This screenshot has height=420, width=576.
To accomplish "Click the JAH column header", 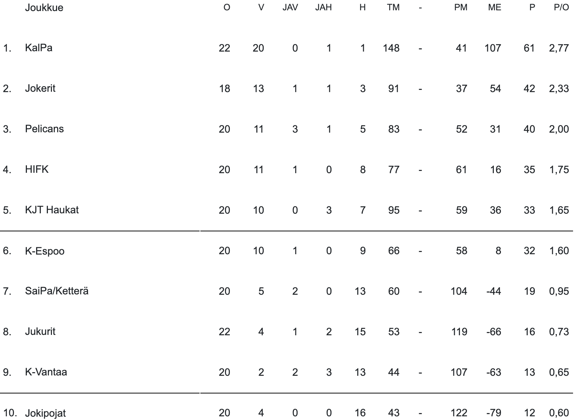I will point(323,8).
